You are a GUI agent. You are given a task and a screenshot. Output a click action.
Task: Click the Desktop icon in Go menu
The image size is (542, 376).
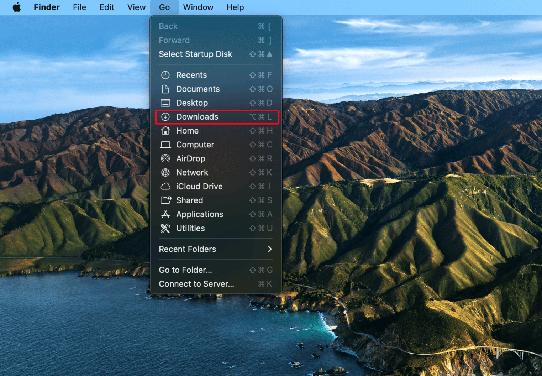(165, 103)
